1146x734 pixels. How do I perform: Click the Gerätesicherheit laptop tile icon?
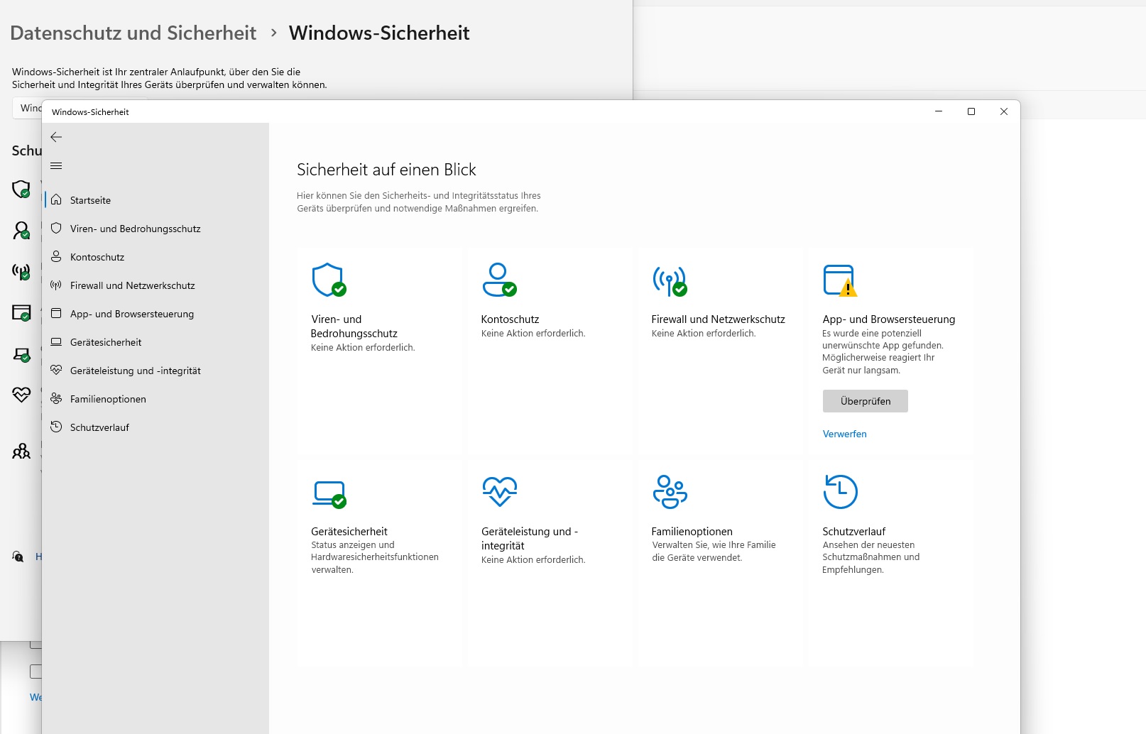coord(329,493)
